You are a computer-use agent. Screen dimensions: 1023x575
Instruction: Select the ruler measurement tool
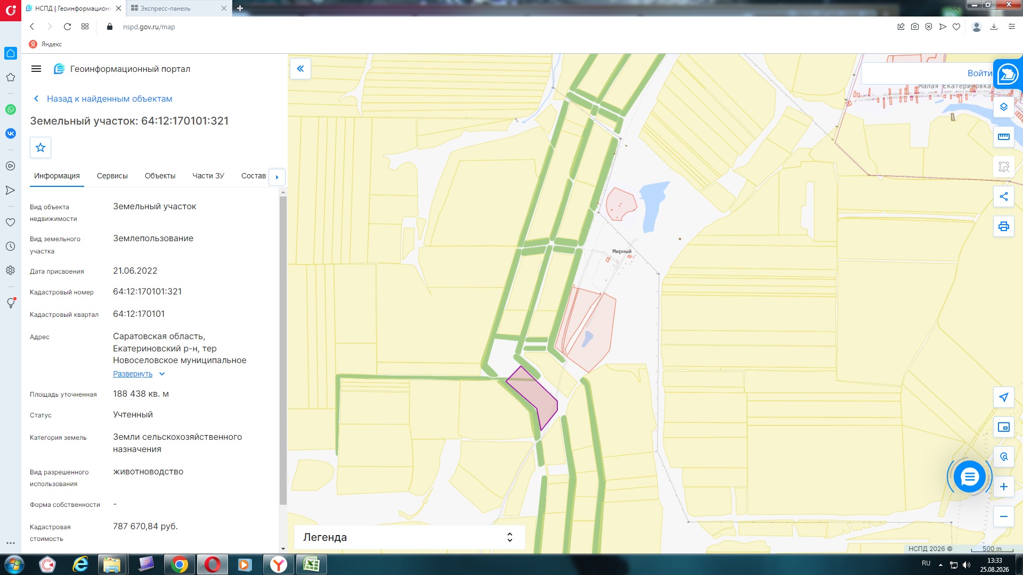click(1003, 137)
